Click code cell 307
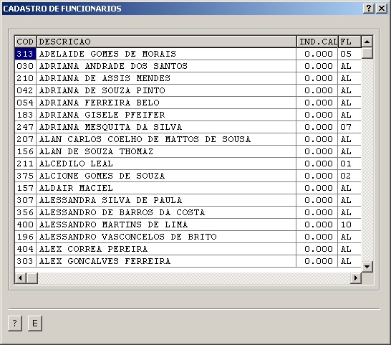The width and height of the screenshot is (391, 345). tap(26, 200)
